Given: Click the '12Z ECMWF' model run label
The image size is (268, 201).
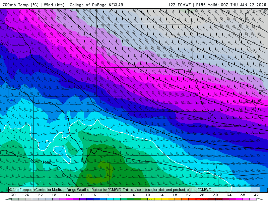Looking at the screenshot, I should tap(180, 5).
